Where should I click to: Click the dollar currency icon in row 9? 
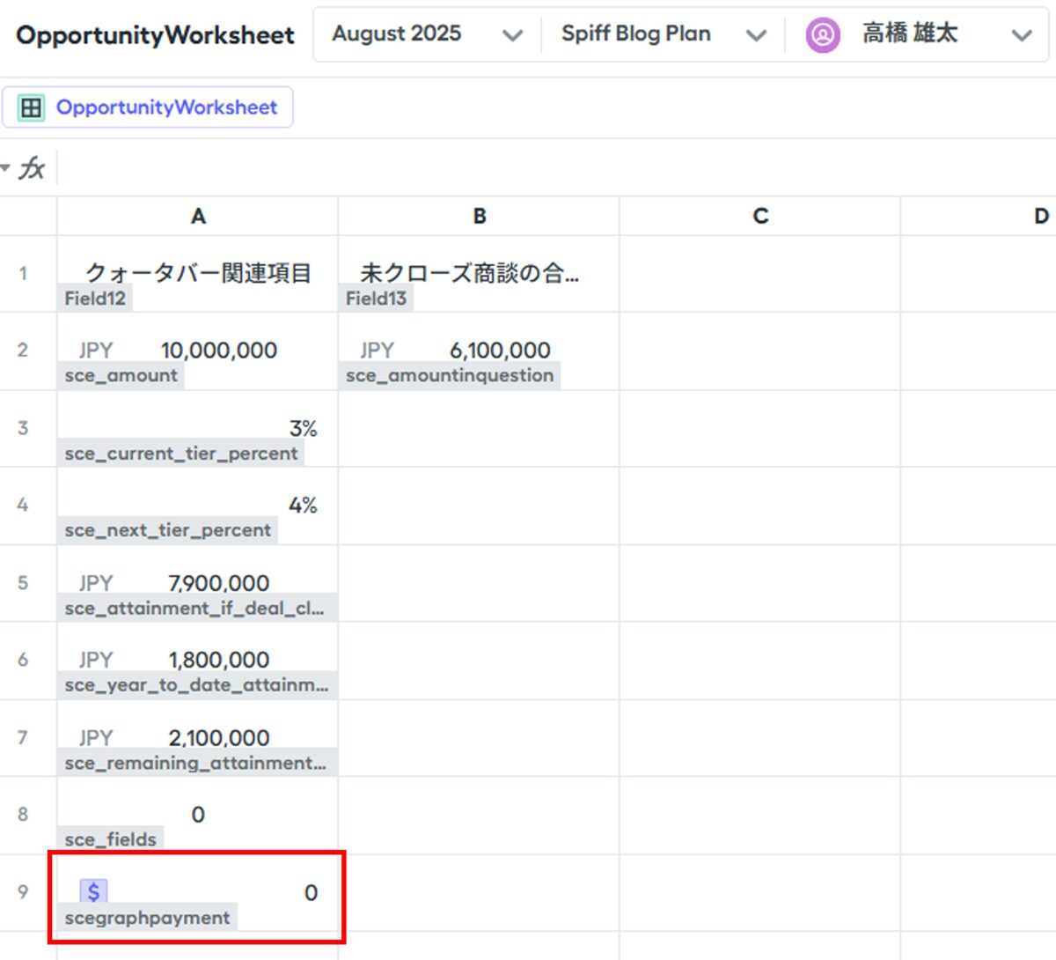click(x=93, y=891)
